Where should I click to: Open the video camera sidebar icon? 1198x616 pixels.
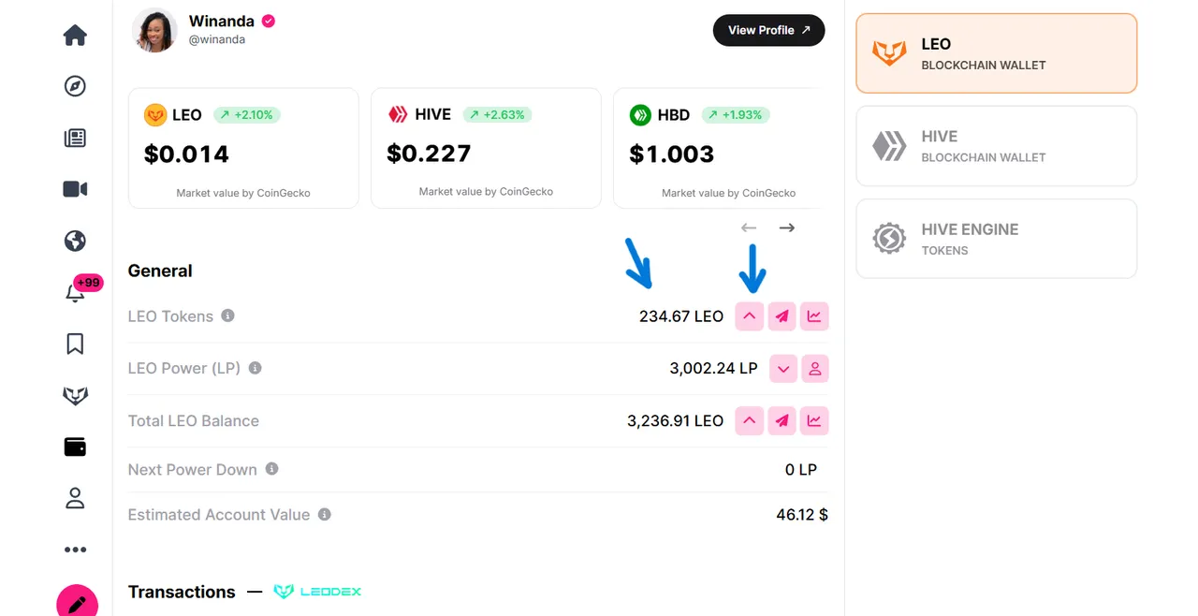pos(75,189)
